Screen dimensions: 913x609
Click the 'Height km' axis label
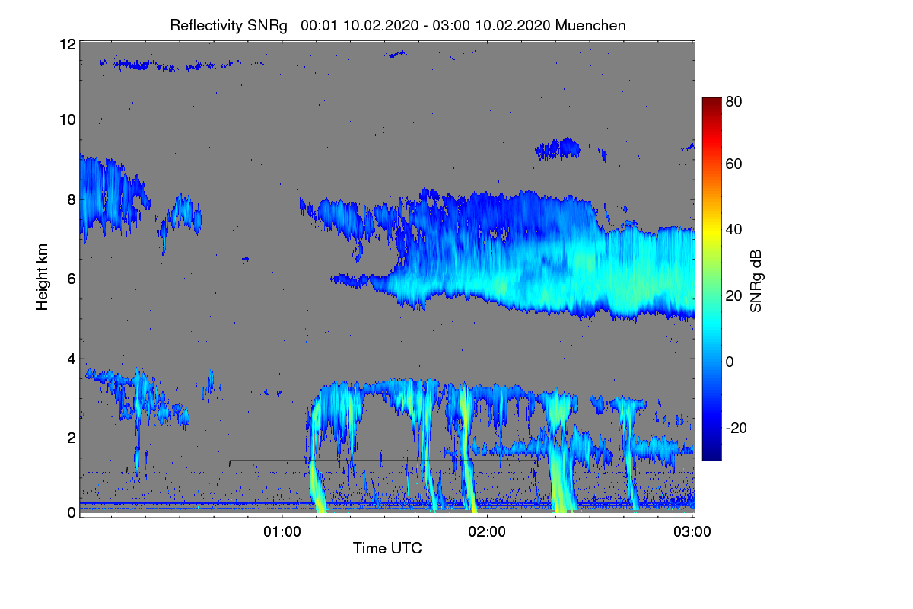[x=43, y=277]
